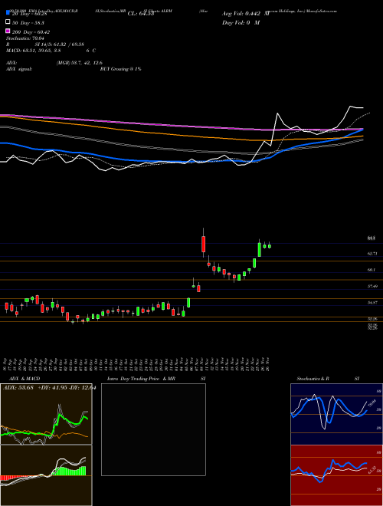
Task: Click the 57.49 price axis label
Action: click(x=372, y=286)
